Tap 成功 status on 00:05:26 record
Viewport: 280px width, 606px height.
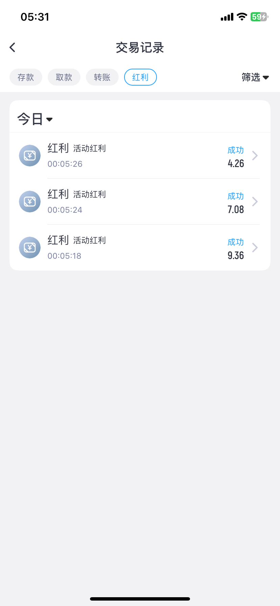235,150
